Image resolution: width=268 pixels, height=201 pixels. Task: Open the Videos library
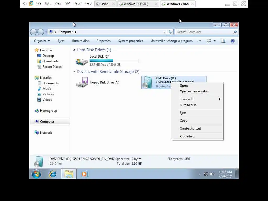pyautogui.click(x=47, y=100)
